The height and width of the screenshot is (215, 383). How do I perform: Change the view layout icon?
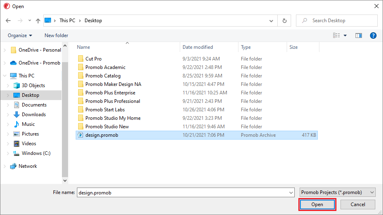pyautogui.click(x=336, y=35)
